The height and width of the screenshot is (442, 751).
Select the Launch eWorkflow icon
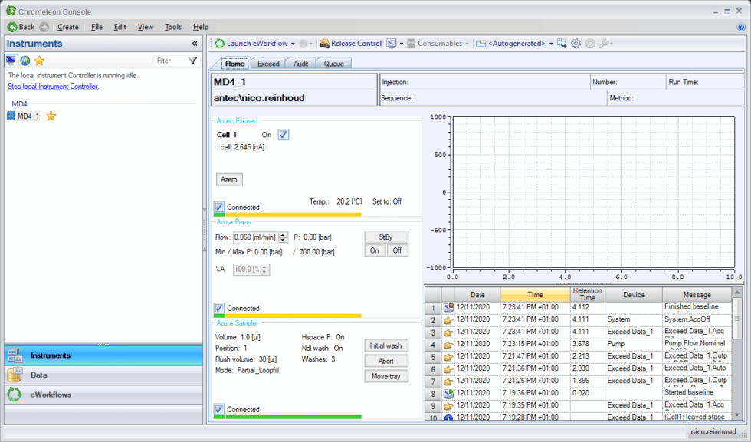[219, 44]
